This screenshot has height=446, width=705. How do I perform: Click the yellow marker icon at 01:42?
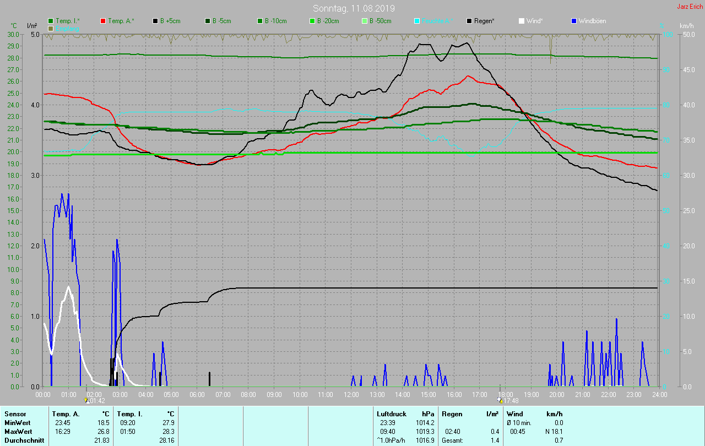pos(86,401)
